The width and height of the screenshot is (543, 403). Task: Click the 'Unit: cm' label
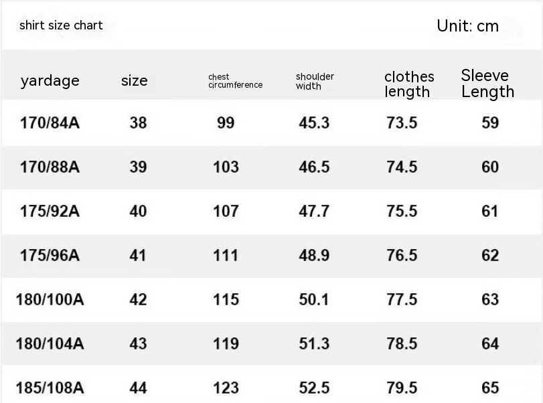click(x=467, y=26)
